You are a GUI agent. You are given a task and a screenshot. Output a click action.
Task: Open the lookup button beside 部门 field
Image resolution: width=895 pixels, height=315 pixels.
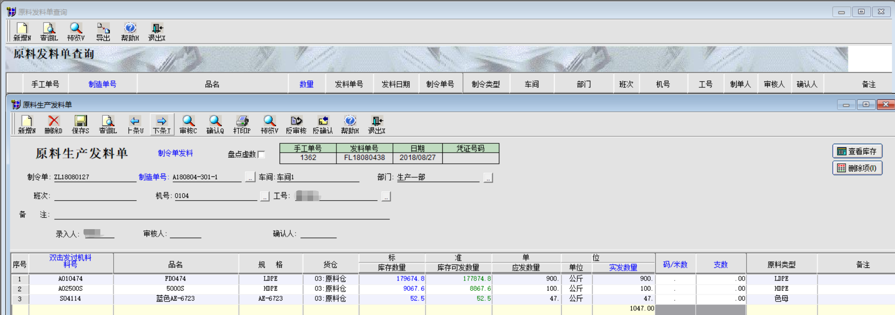pos(488,178)
